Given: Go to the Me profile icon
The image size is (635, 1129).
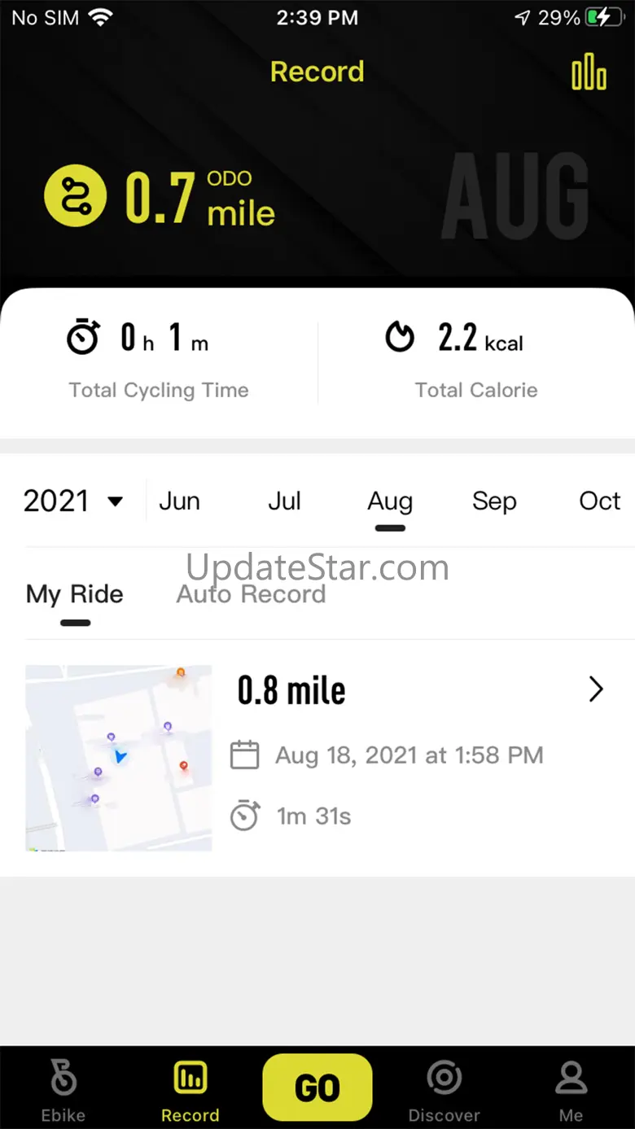Looking at the screenshot, I should pyautogui.click(x=571, y=1079).
